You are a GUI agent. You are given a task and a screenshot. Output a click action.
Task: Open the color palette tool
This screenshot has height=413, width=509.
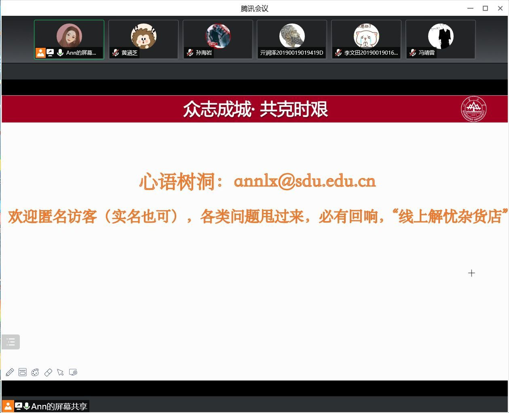pyautogui.click(x=35, y=372)
